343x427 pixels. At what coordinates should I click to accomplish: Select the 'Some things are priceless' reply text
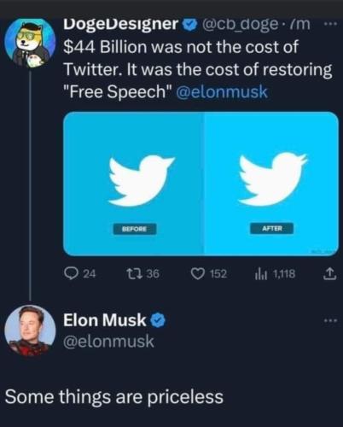[114, 396]
